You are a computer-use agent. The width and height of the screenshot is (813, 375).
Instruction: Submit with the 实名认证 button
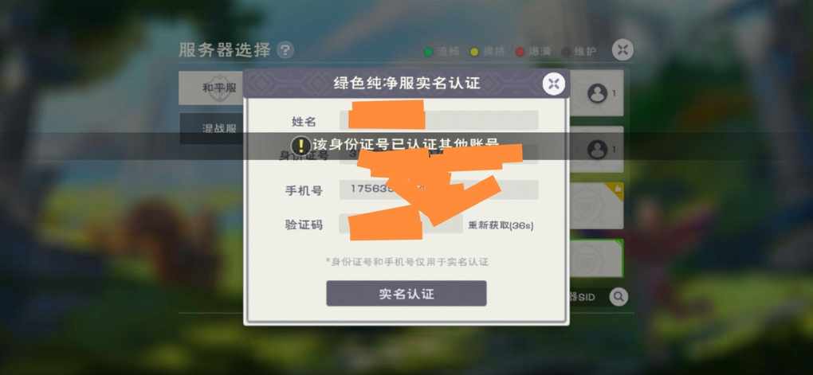(x=406, y=294)
